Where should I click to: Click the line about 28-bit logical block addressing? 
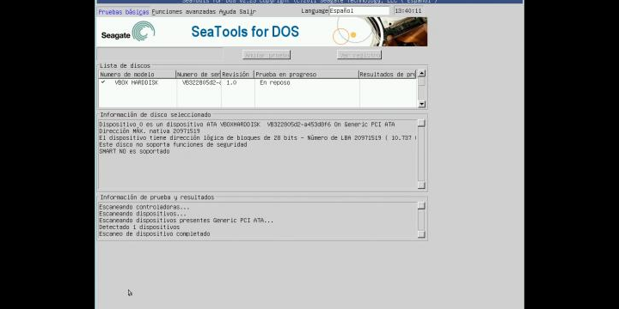[258, 138]
